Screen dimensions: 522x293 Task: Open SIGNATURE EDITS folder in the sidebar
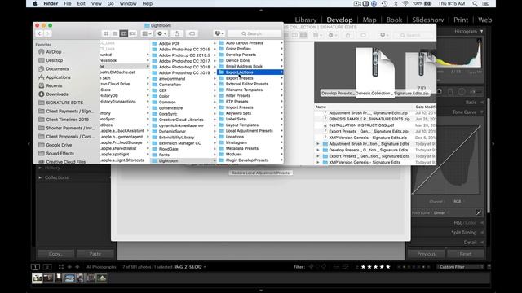(64, 103)
